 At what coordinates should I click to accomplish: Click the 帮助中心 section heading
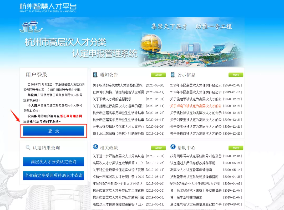tap(186, 148)
